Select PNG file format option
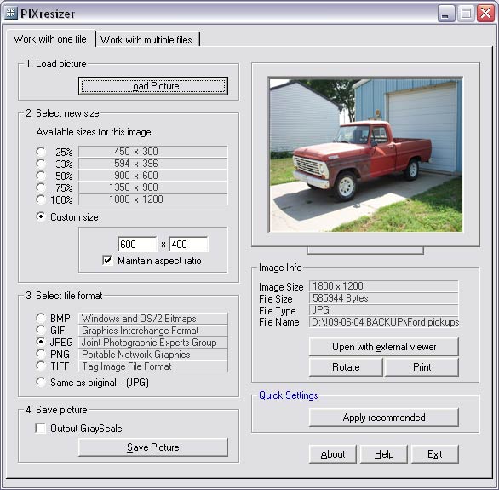The height and width of the screenshot is (490, 499). pyautogui.click(x=41, y=354)
